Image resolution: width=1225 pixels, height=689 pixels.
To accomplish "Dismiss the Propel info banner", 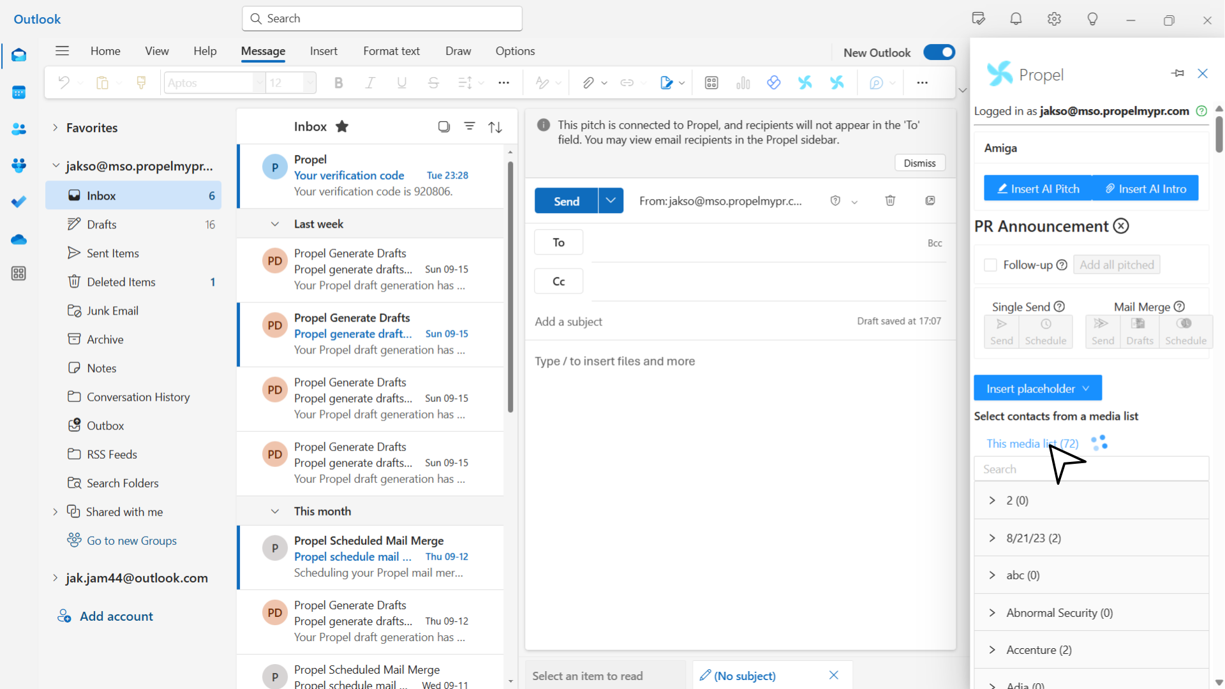I will point(919,163).
